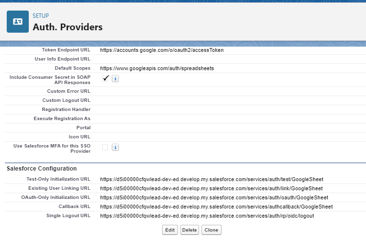
Task: Click the Salesforce Configuration section heading
Action: [42, 169]
